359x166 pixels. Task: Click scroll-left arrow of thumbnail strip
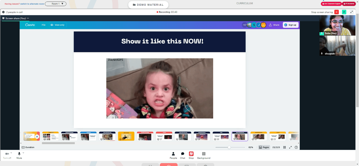click(22, 143)
